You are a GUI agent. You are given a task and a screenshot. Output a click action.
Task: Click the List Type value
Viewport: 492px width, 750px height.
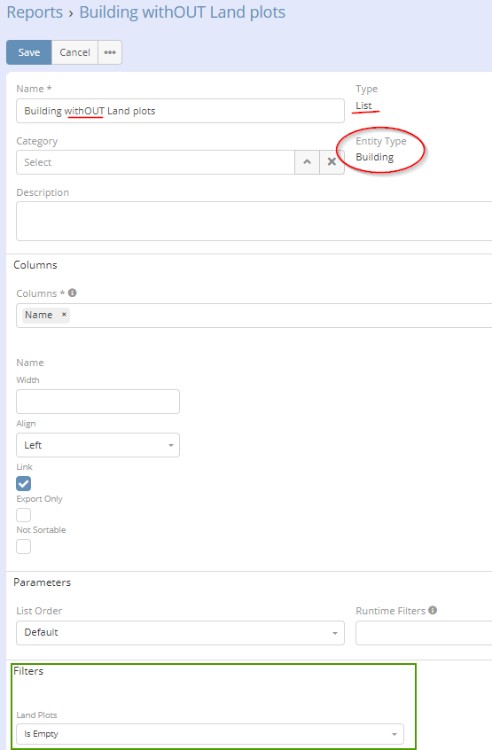click(x=363, y=105)
